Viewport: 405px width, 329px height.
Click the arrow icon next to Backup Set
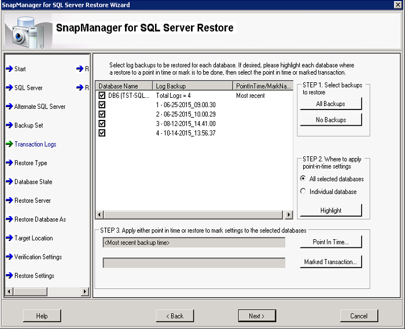[9, 125]
